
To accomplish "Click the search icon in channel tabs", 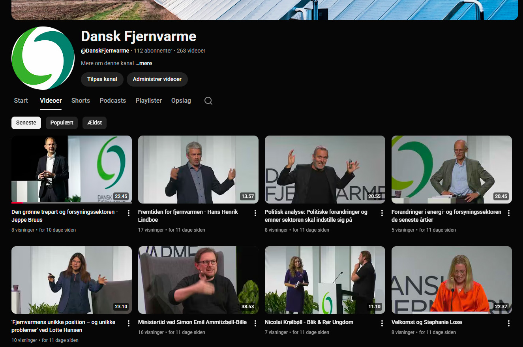I will (x=208, y=101).
